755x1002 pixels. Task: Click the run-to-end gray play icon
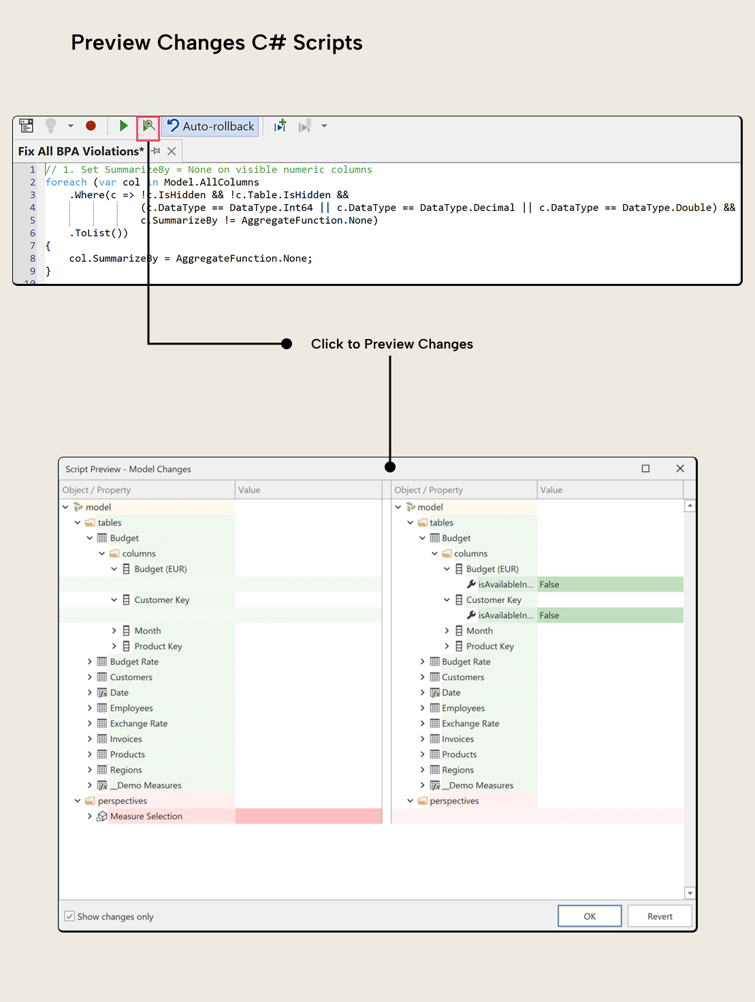[x=304, y=126]
